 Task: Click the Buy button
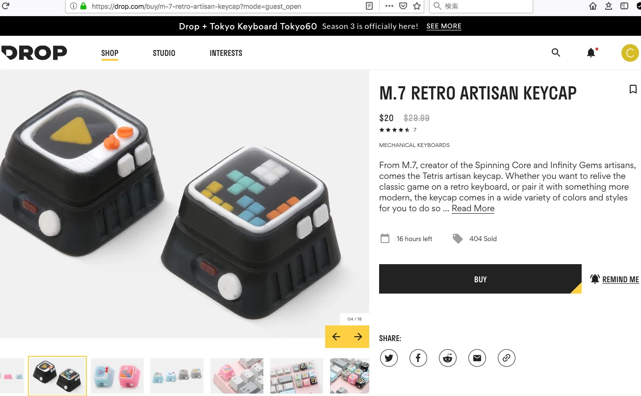(x=480, y=279)
